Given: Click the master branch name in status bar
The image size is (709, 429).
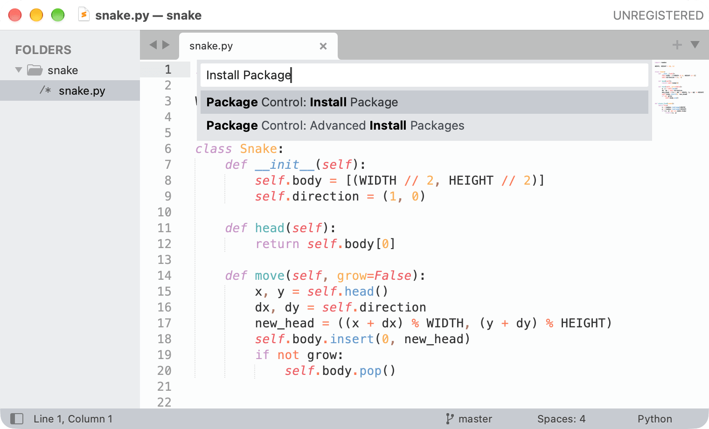Looking at the screenshot, I should click(475, 419).
